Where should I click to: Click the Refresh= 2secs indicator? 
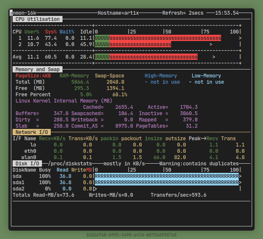(183, 13)
